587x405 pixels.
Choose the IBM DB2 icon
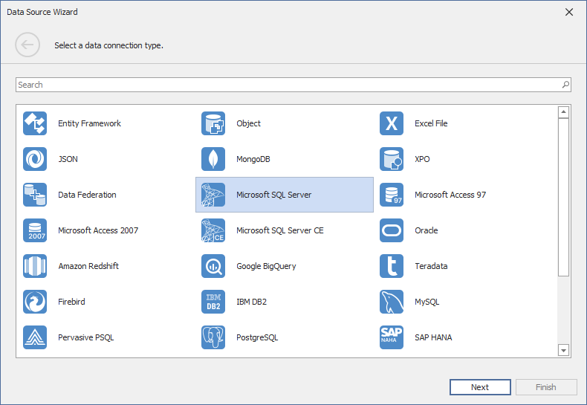tap(213, 302)
